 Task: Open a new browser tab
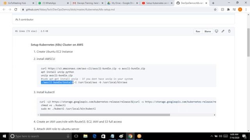tap(213, 3)
